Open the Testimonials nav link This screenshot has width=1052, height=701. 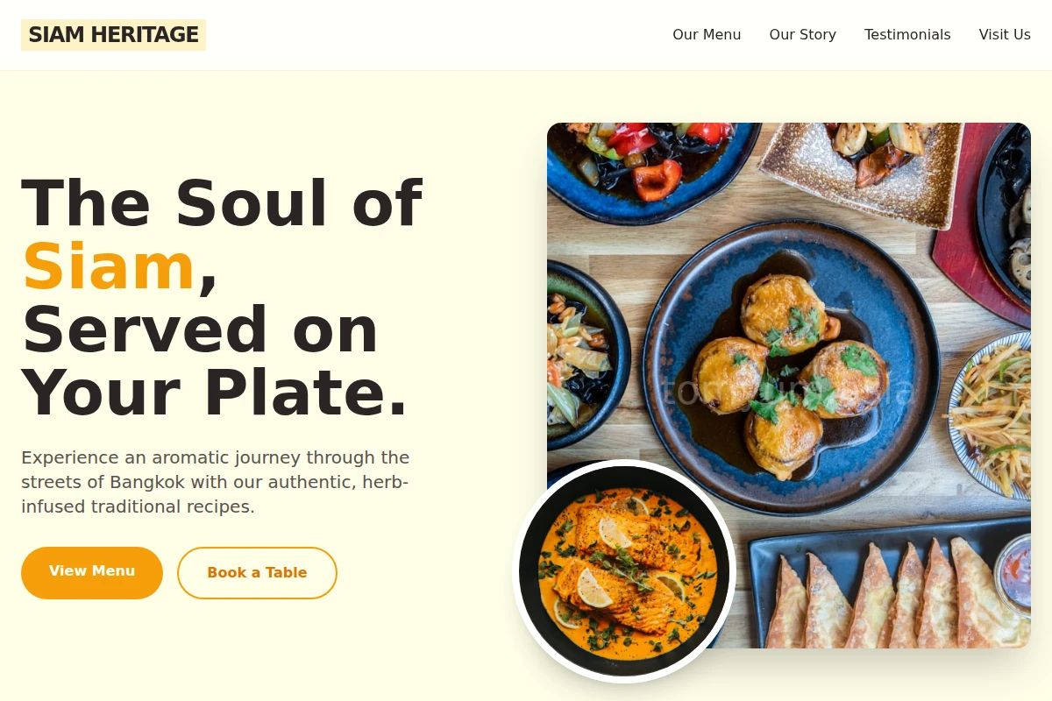pos(907,35)
